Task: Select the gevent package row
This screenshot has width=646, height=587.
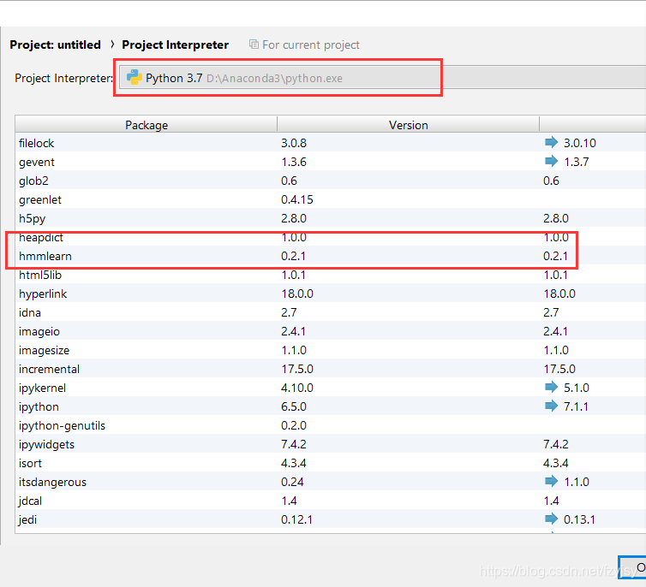Action: click(x=331, y=162)
